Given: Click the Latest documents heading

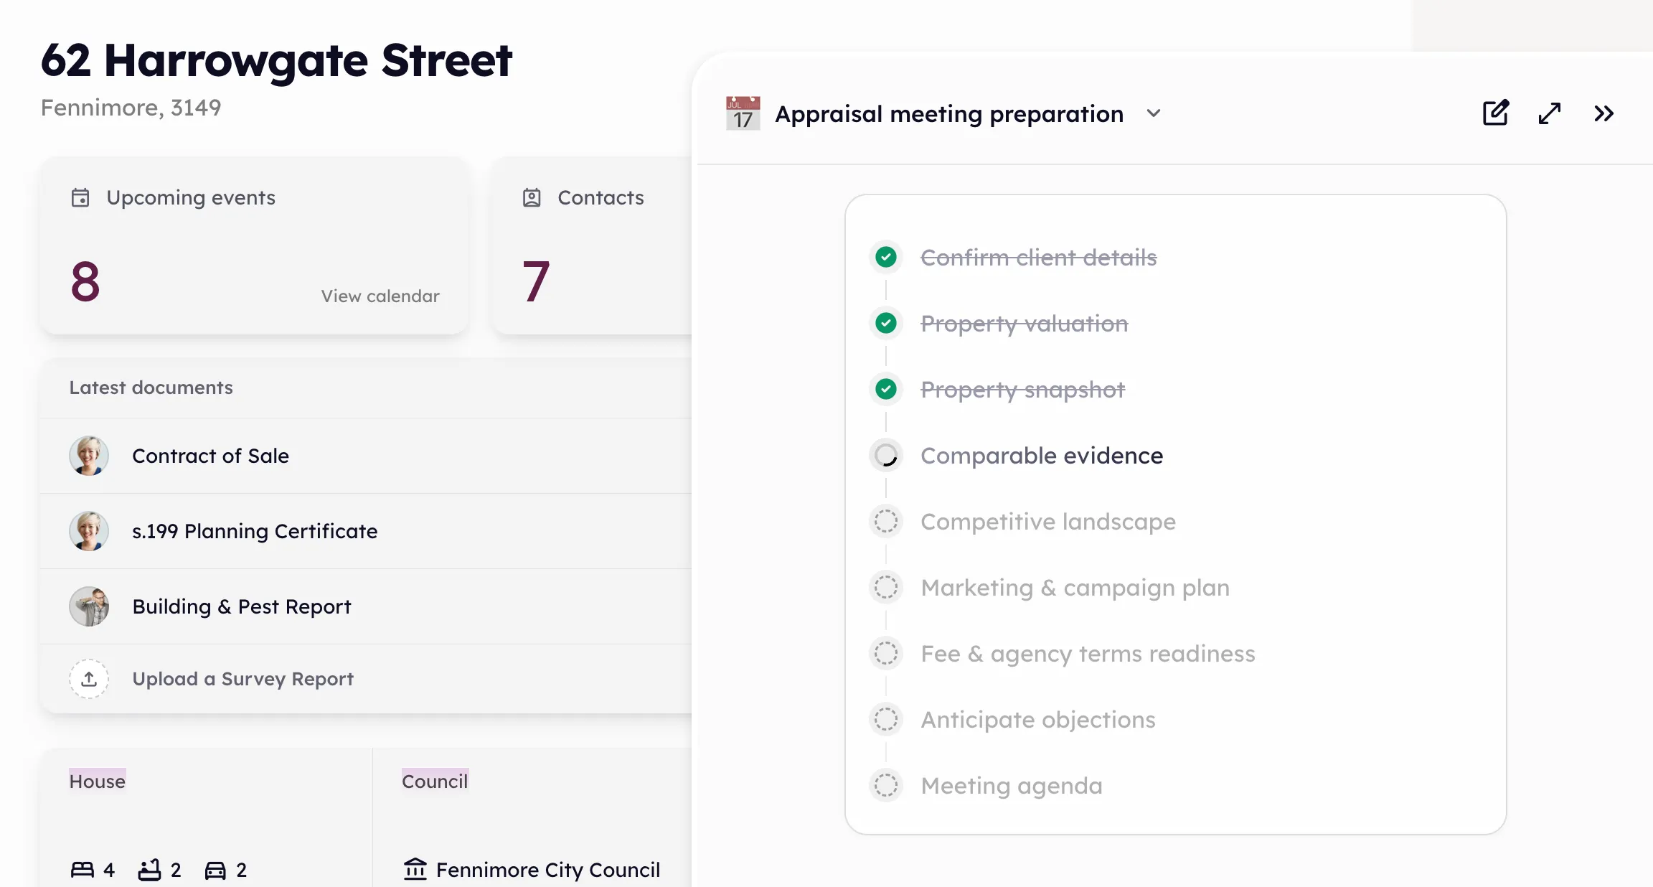Looking at the screenshot, I should [x=151, y=388].
